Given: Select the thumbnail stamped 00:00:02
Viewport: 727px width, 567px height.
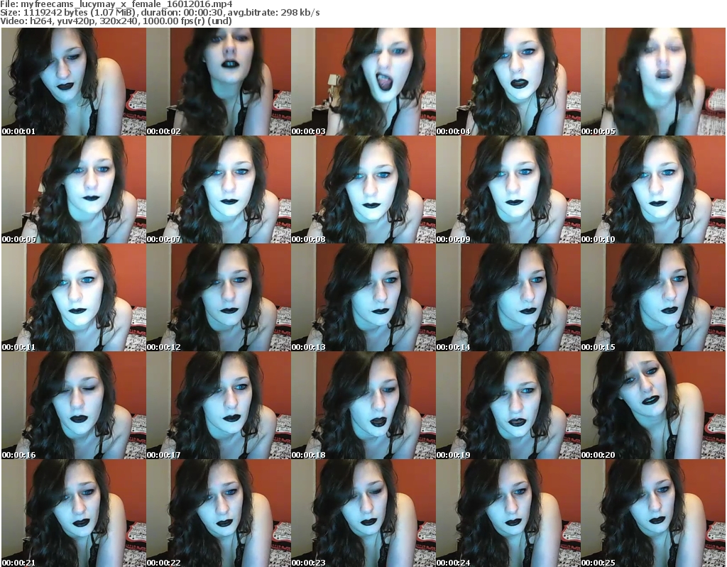Looking at the screenshot, I should 219,82.
